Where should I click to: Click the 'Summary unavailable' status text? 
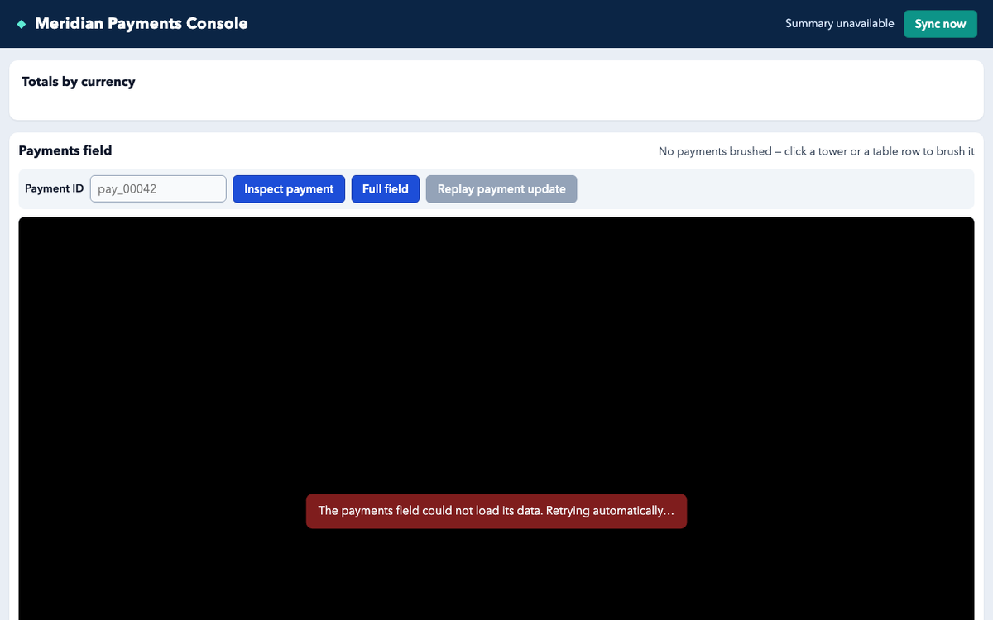[840, 24]
